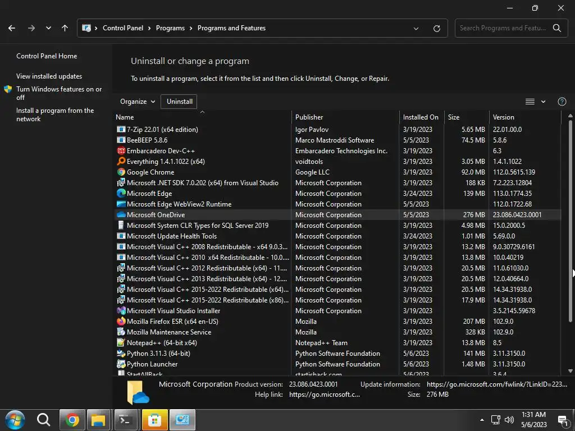Expand chevron after Programs breadcrumb
The height and width of the screenshot is (431, 575).
click(191, 28)
